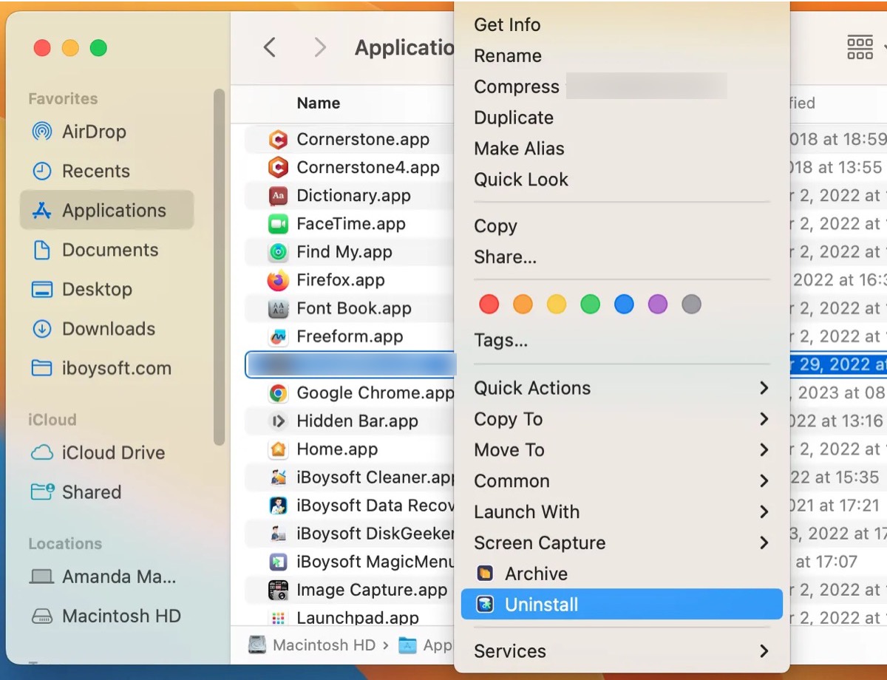Open the Screen Capture submenu arrow

coord(764,543)
